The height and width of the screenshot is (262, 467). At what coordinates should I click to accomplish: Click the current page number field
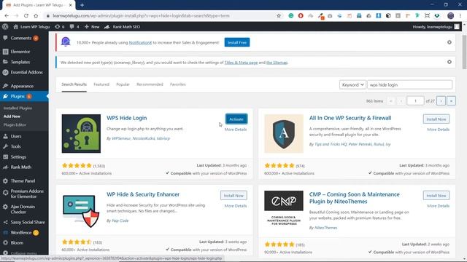pos(415,101)
